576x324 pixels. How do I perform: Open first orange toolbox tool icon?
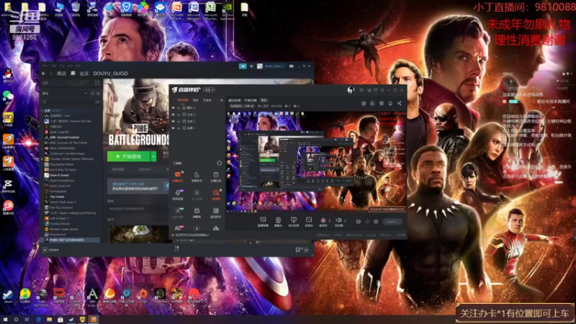(178, 176)
